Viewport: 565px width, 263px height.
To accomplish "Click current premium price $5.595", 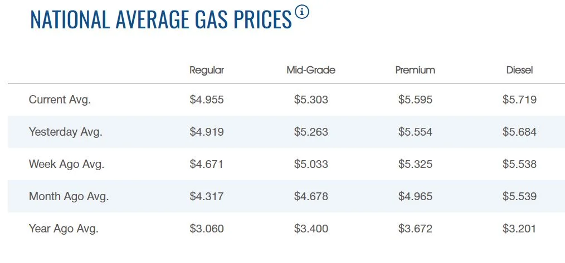I will pos(415,100).
